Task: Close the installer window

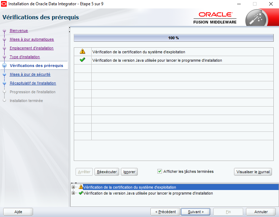Action: 271,4
